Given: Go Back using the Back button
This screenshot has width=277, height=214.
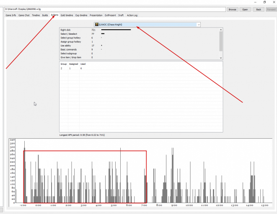Looking at the screenshot, I should [259, 10].
